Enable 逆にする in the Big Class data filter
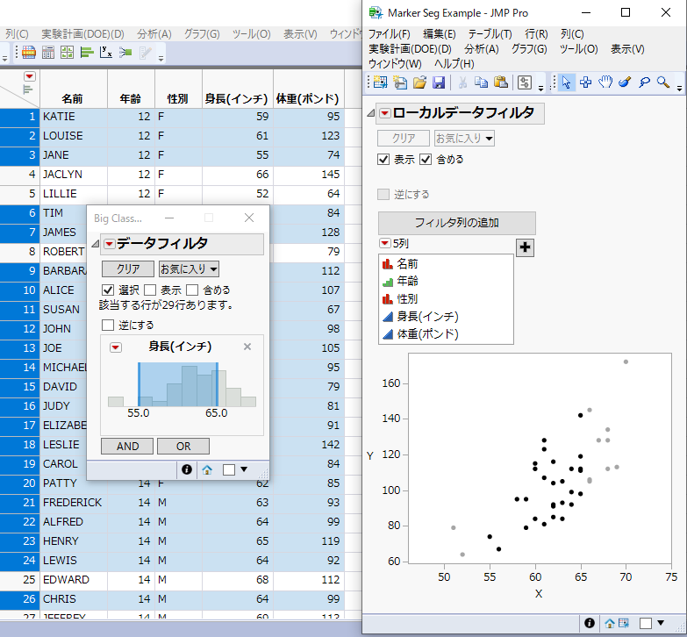Image resolution: width=687 pixels, height=637 pixels. tap(109, 326)
